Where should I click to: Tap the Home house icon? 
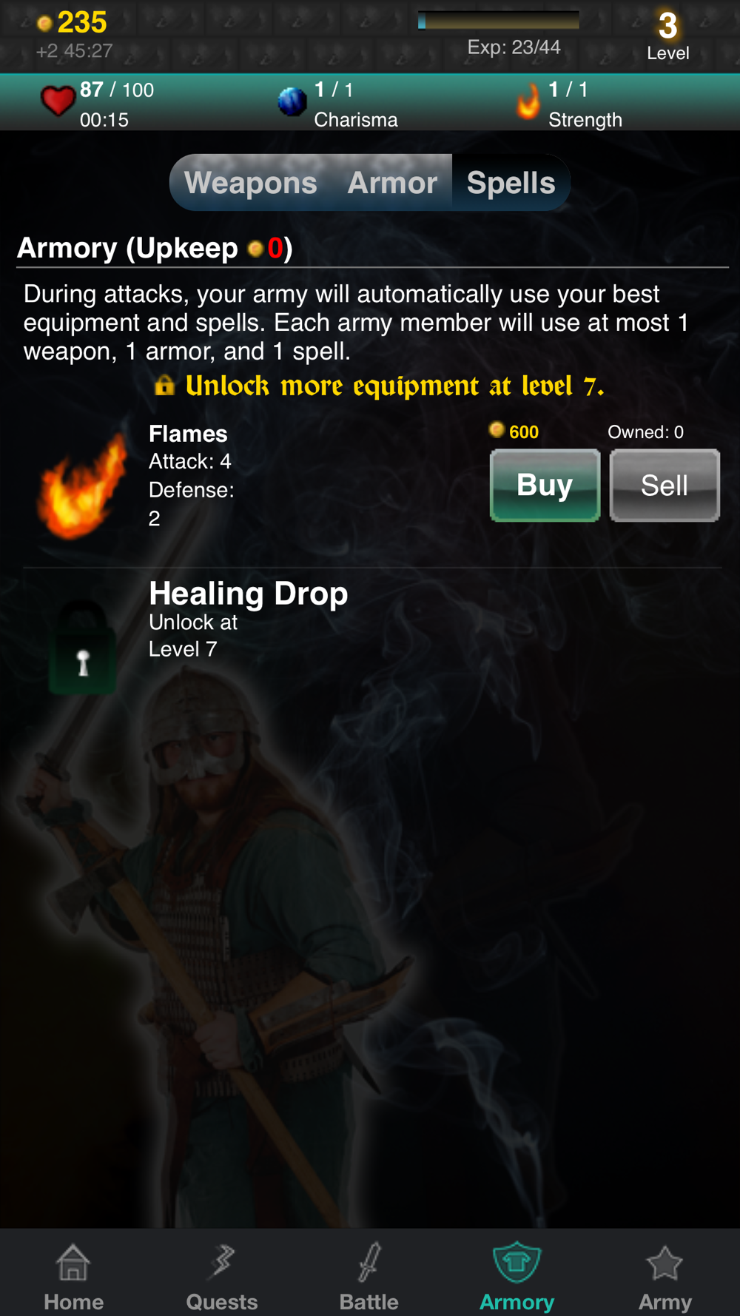(73, 1263)
